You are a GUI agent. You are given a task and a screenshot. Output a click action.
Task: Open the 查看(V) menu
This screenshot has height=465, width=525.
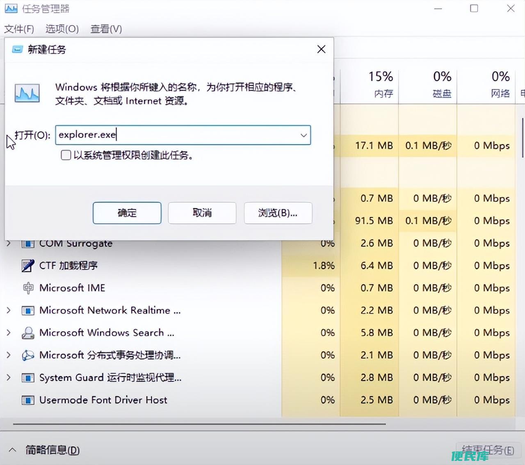(106, 29)
